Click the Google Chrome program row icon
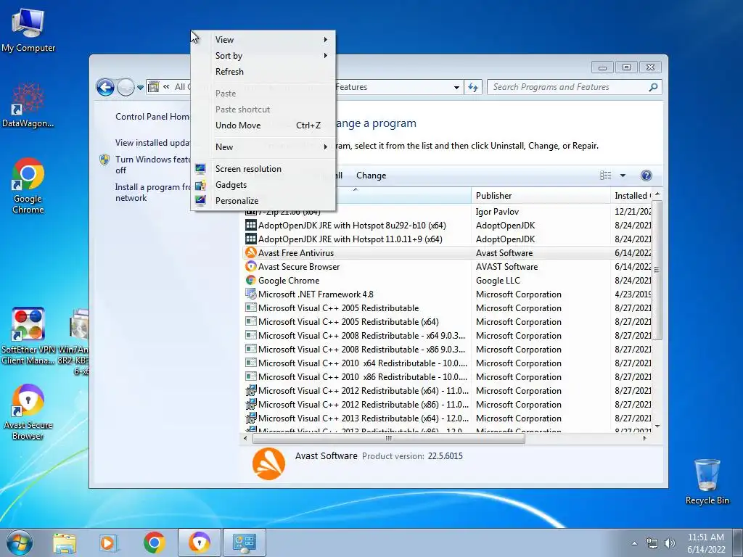This screenshot has height=557, width=743. pyautogui.click(x=250, y=280)
